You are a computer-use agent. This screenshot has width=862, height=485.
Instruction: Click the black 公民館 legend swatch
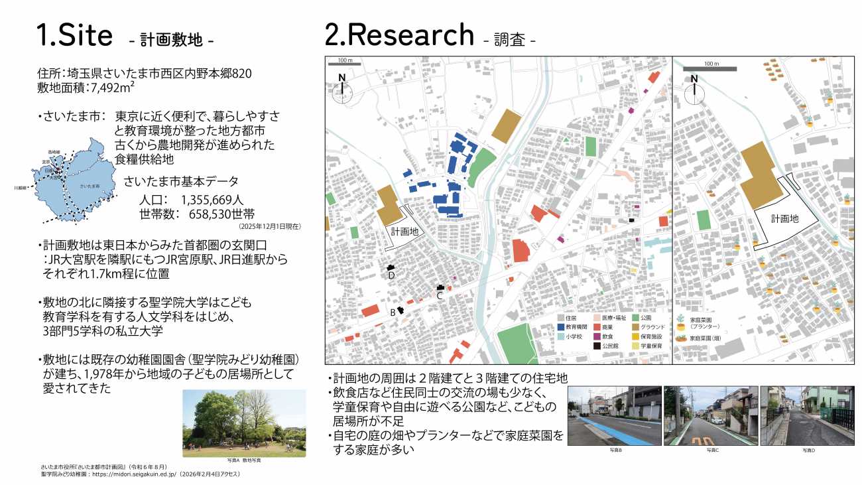(597, 346)
